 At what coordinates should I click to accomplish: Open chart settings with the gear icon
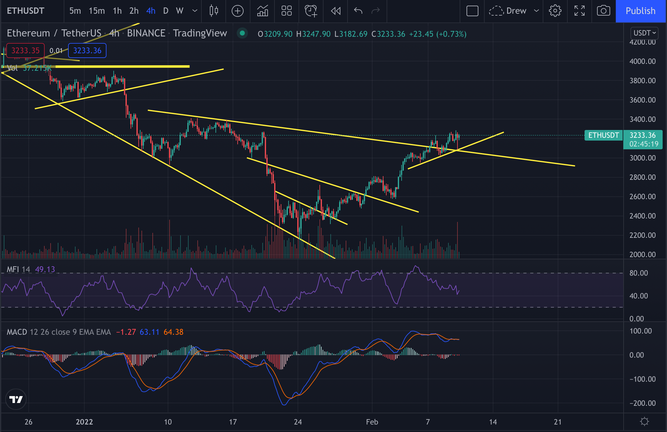(555, 11)
